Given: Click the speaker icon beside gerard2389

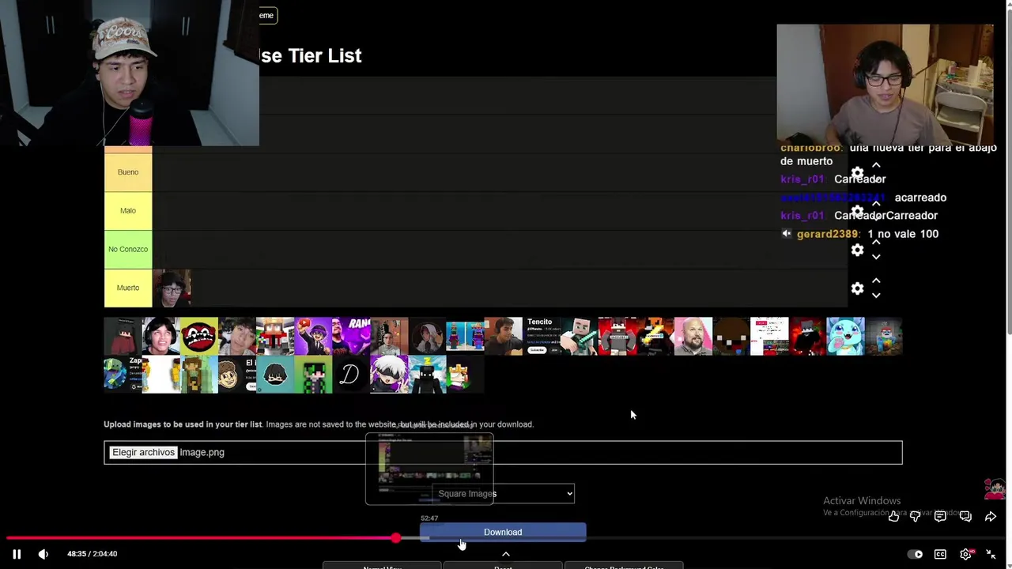Looking at the screenshot, I should 786,234.
